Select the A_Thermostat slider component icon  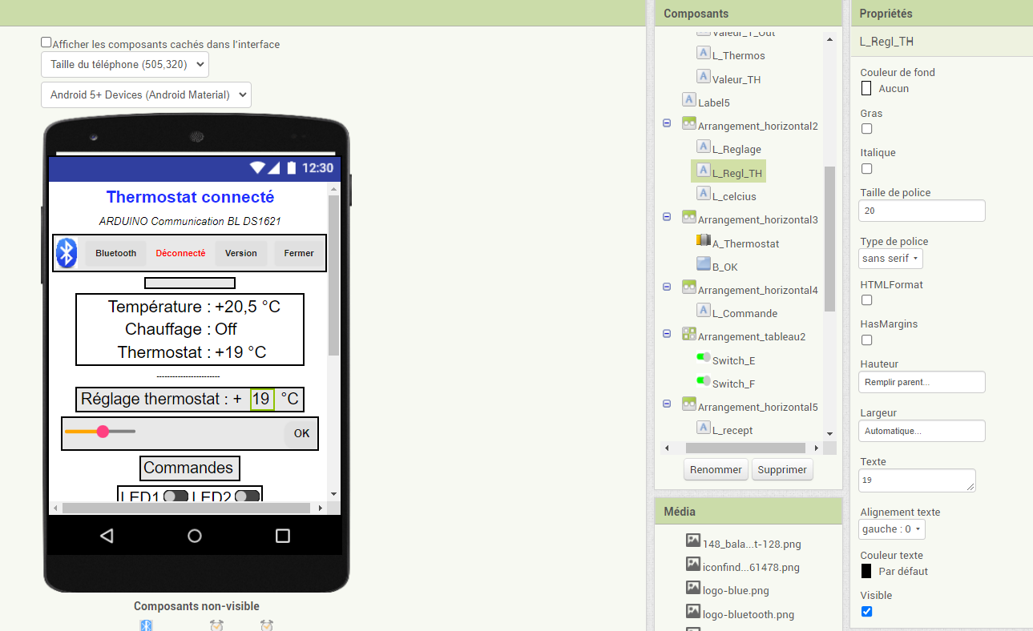tap(704, 243)
